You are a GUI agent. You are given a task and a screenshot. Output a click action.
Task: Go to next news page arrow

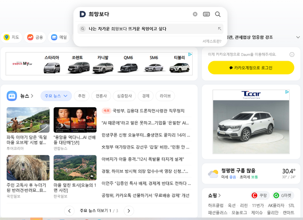[129, 211]
